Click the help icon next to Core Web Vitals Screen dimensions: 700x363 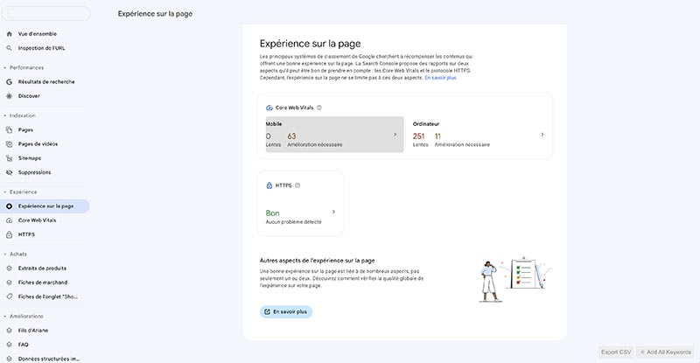coord(319,108)
